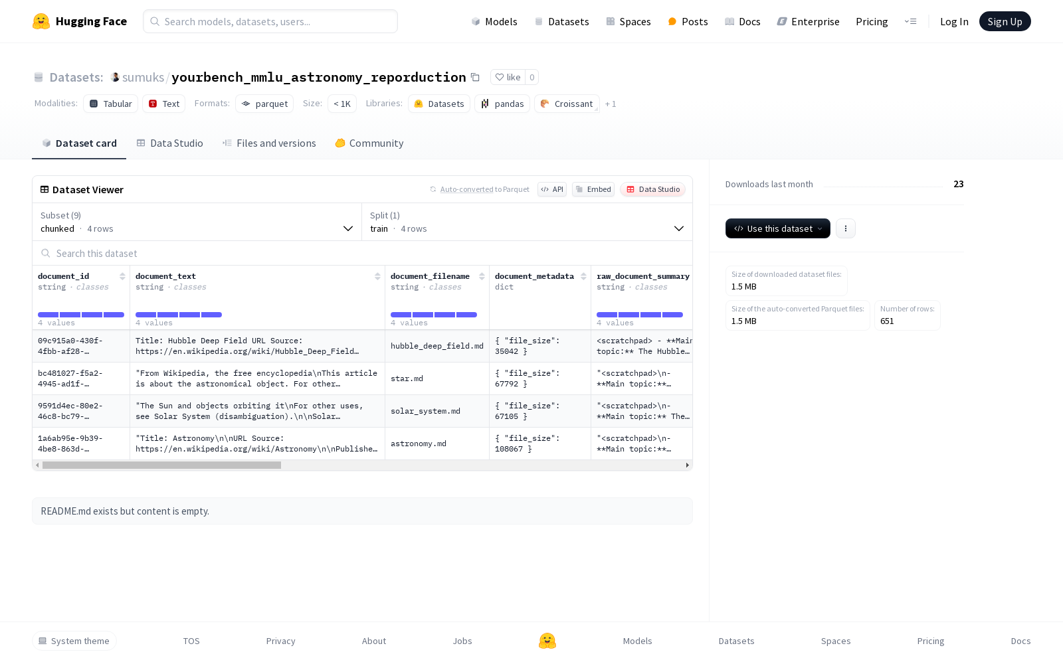Screen dimensions: 1063x664
Task: Open the Spaces footer link
Action: tap(836, 641)
